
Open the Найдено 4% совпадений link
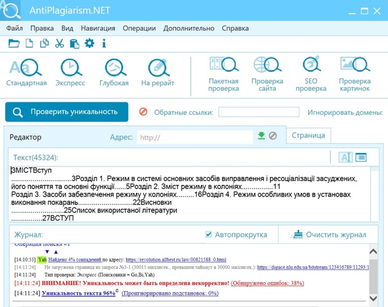(75, 260)
